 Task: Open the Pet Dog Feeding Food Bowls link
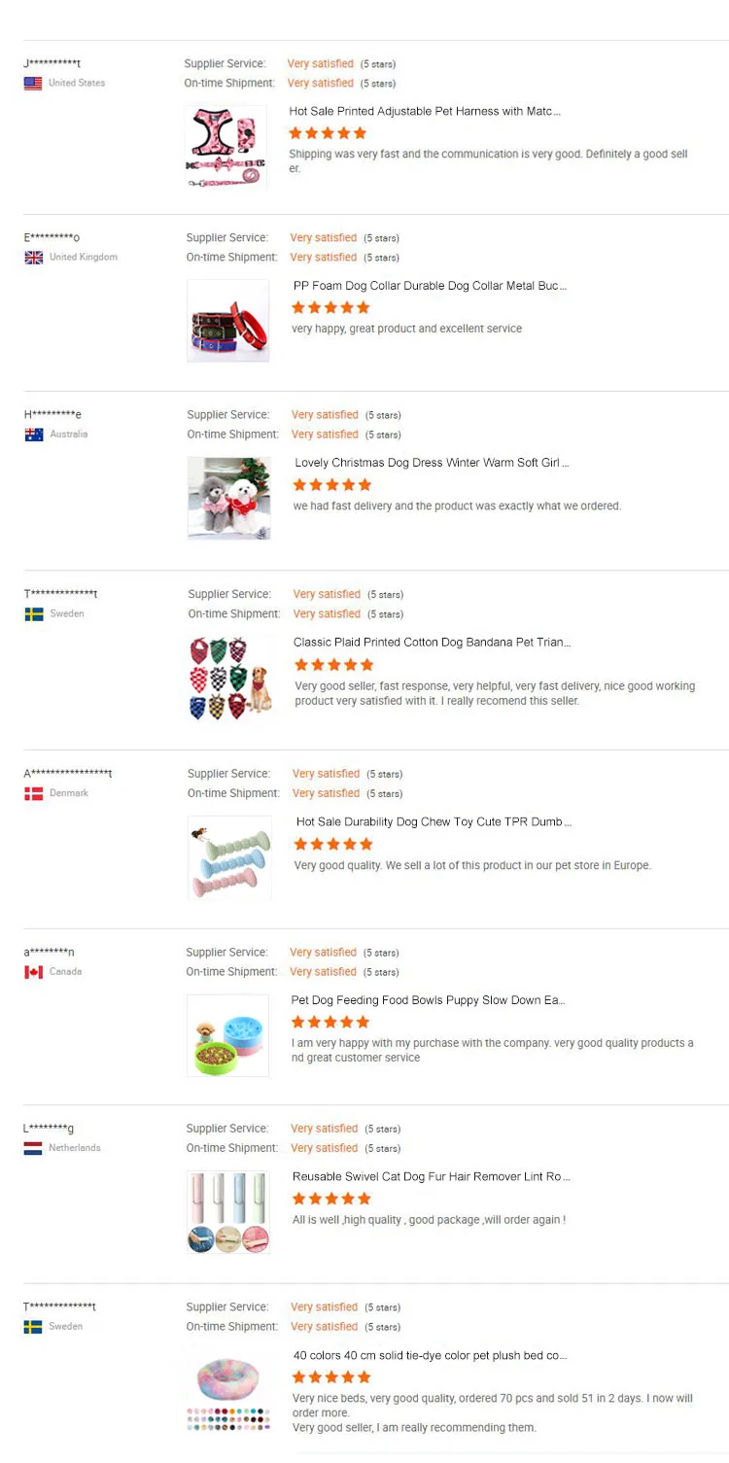click(x=428, y=1000)
